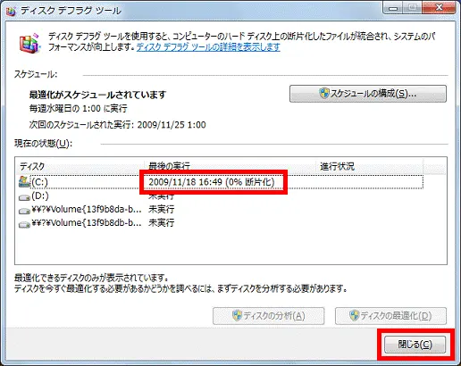
Task: Click shield icon on ディスクの分析 button
Action: (x=237, y=315)
